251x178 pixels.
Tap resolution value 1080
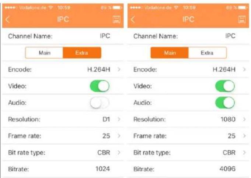228,119
